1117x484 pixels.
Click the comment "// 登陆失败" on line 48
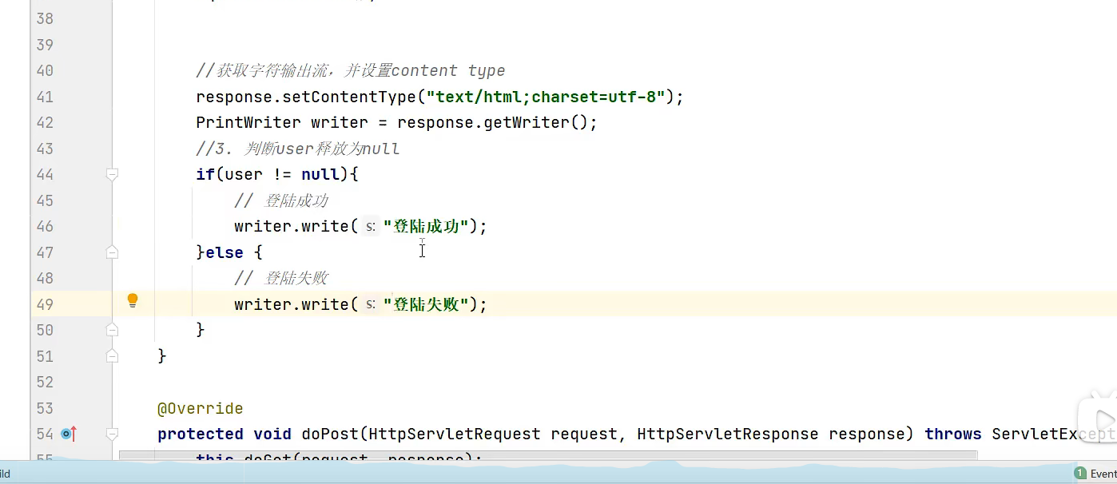pos(280,278)
